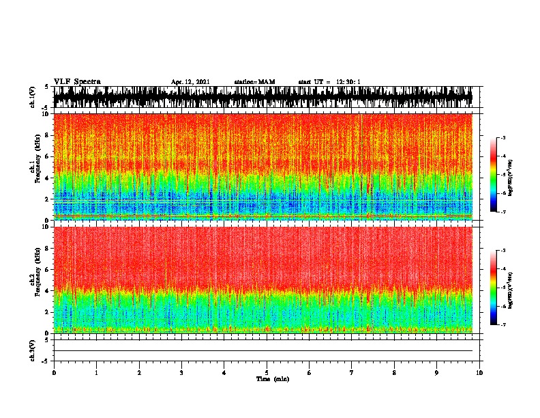Click the '5' tick of the ch.1(V) axis
This screenshot has height=418, width=540.
click(x=46, y=87)
